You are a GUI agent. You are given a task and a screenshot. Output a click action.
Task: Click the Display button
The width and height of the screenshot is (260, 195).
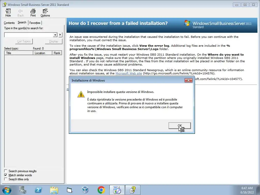click(54, 41)
